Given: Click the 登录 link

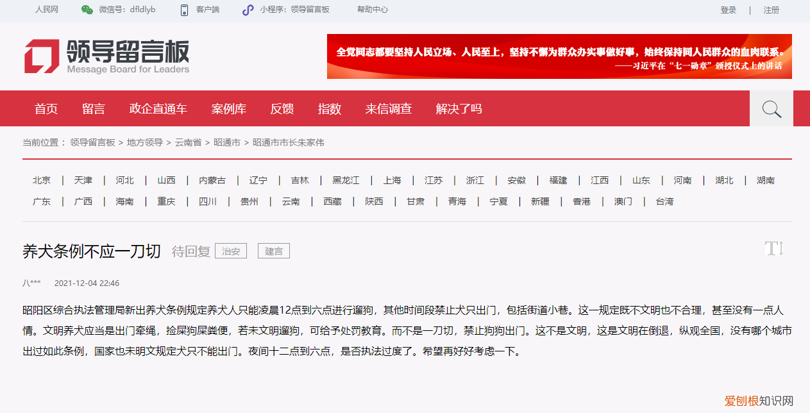Looking at the screenshot, I should [728, 10].
